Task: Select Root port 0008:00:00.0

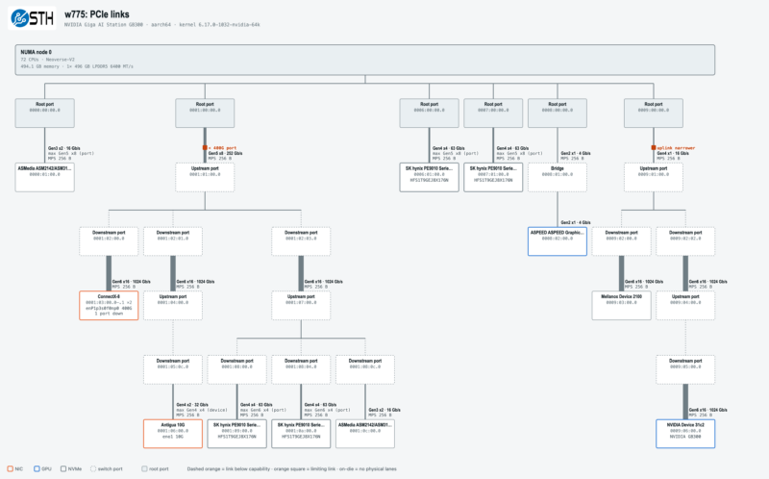Action: pos(558,113)
